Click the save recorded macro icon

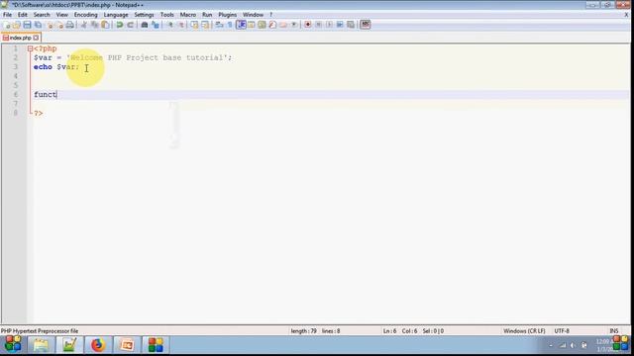tap(351, 25)
